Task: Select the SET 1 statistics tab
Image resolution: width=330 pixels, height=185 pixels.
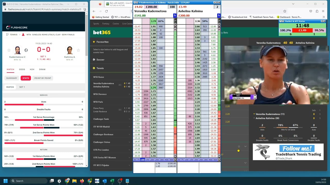Action: (22, 87)
